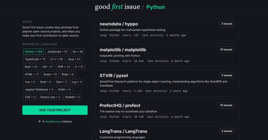The image size is (268, 140).
Task: Choose the CSS × 3 tag
Action: (30, 97)
